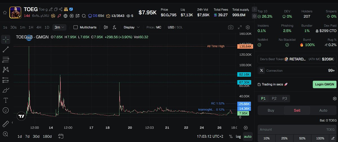The height and width of the screenshot is (142, 338).
Task: Set chart range to 30d
Action: click(36, 136)
